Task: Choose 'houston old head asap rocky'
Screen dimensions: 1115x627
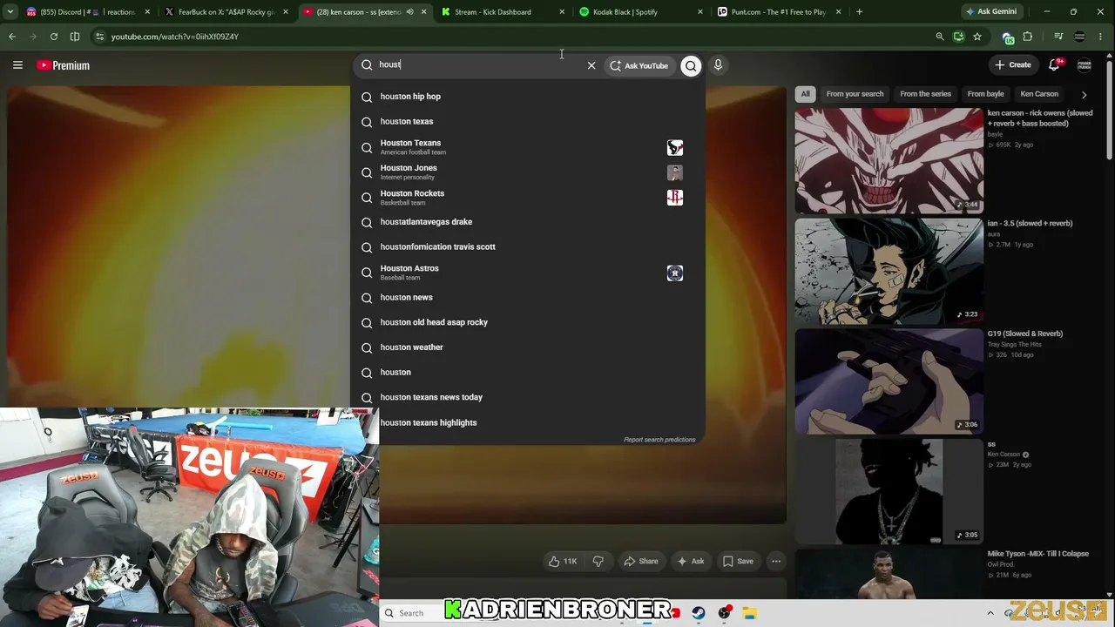Action: pos(529,322)
